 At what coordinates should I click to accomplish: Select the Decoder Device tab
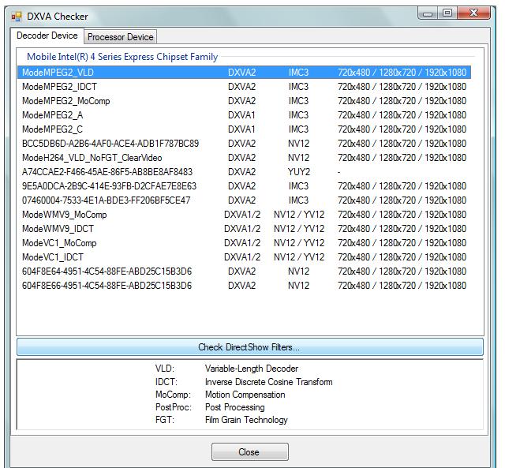[x=48, y=36]
